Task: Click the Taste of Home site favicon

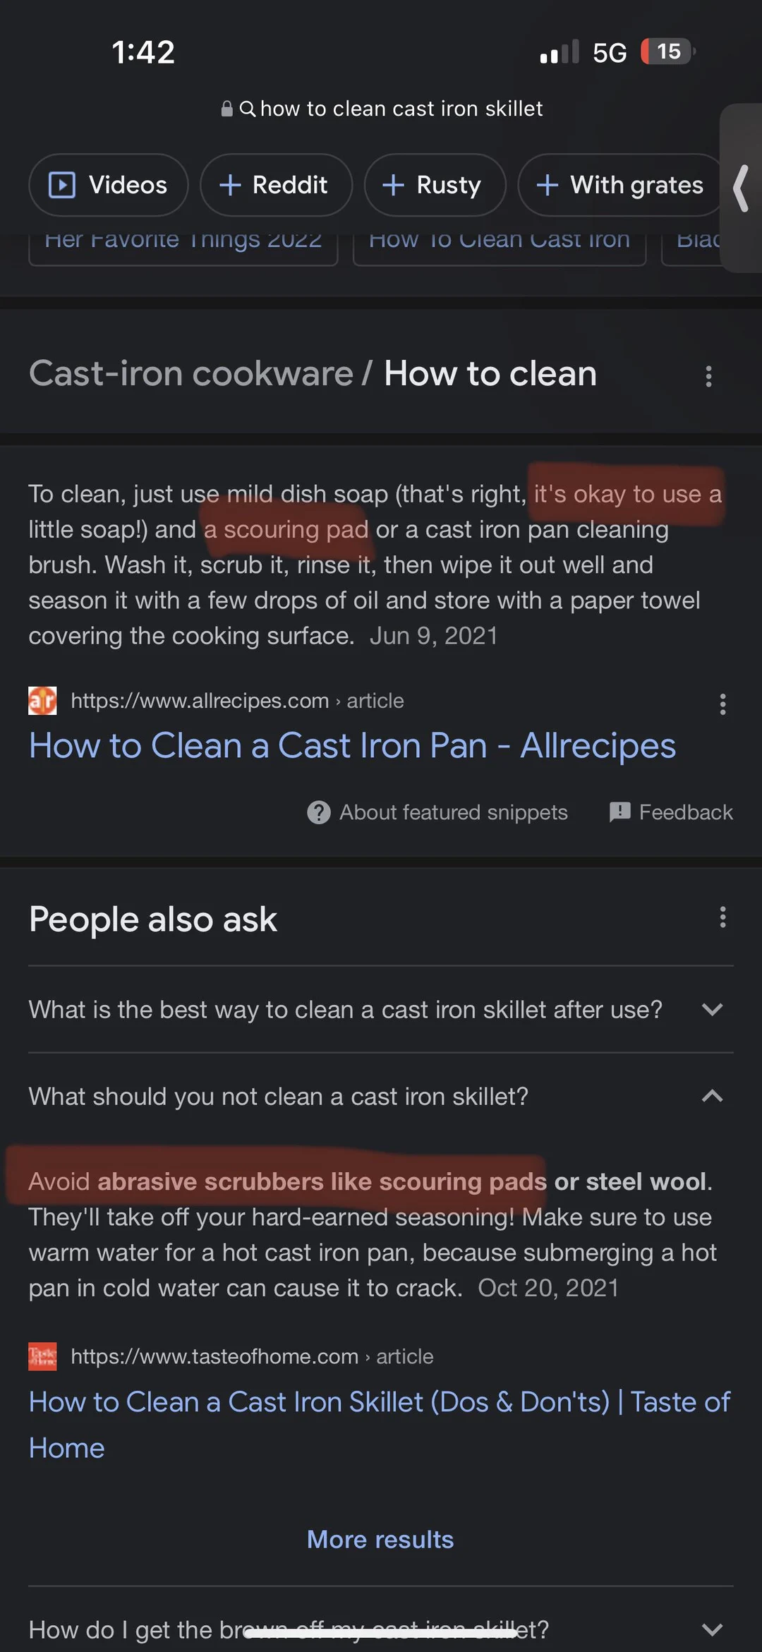Action: (x=41, y=1356)
